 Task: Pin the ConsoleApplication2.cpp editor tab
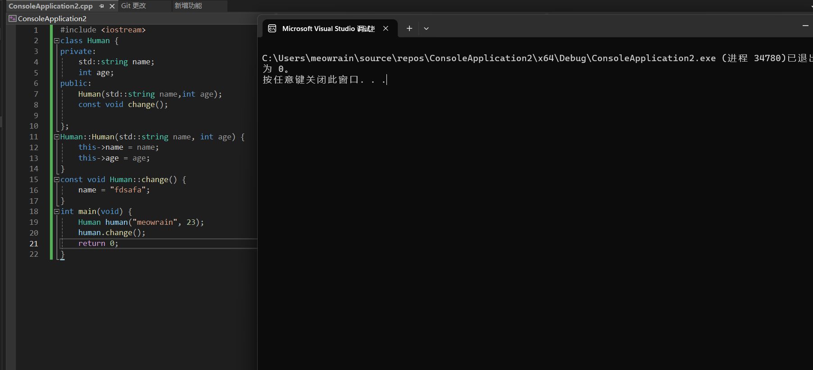[x=102, y=6]
